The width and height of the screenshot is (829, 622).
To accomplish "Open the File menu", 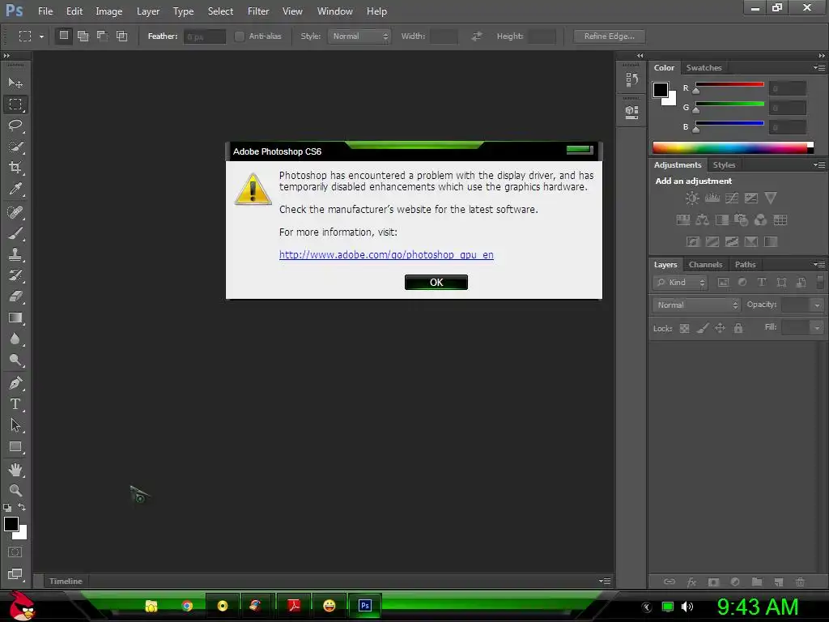I will click(45, 11).
